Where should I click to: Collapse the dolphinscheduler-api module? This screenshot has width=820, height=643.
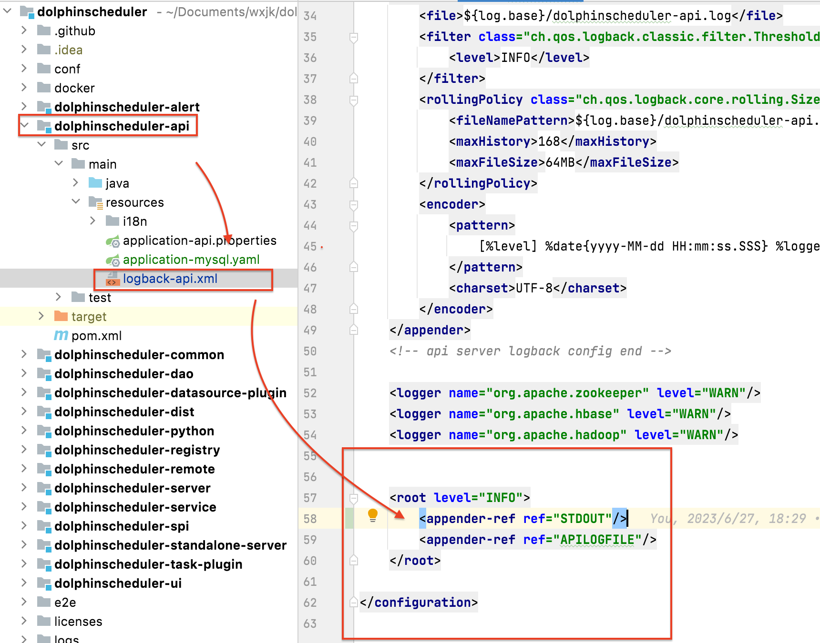[x=25, y=126]
